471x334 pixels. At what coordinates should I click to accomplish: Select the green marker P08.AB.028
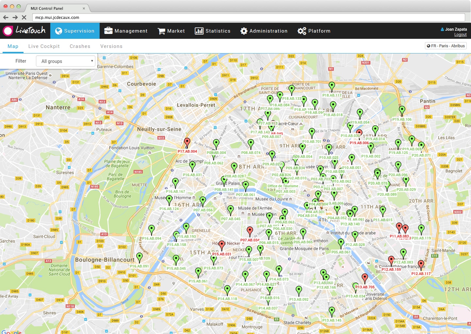234,168
